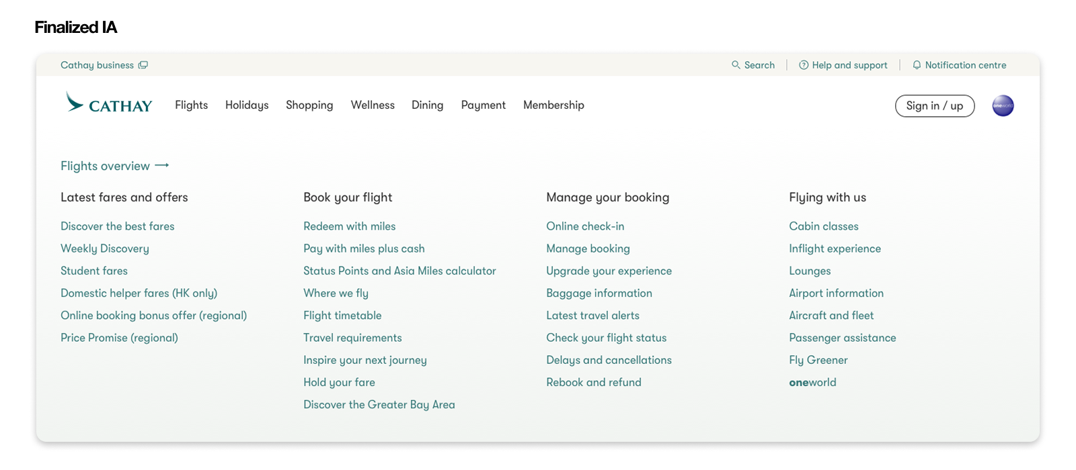Image resolution: width=1076 pixels, height=470 pixels.
Task: Open Discover the Greater Bay Area
Action: 379,405
